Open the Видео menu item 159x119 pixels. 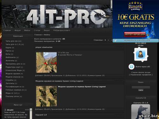click(47, 30)
